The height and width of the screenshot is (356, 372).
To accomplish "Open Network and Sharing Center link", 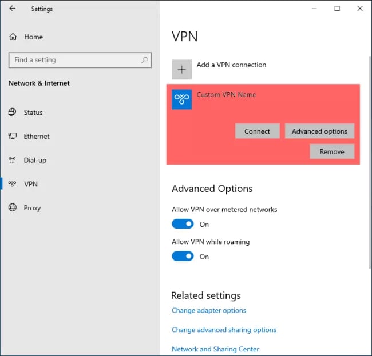I will 215,349.
